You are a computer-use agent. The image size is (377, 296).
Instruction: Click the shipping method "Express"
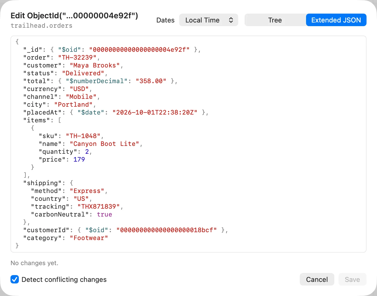tap(87, 191)
